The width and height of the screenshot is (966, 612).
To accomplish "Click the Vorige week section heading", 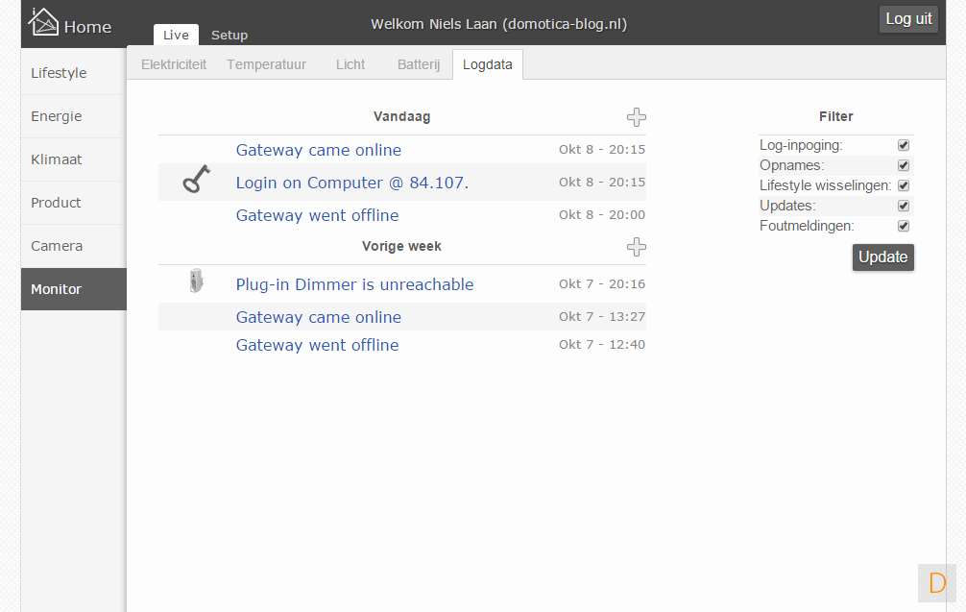I will 401,246.
